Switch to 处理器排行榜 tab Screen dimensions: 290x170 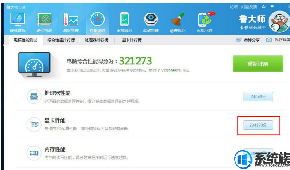pyautogui.click(x=97, y=40)
